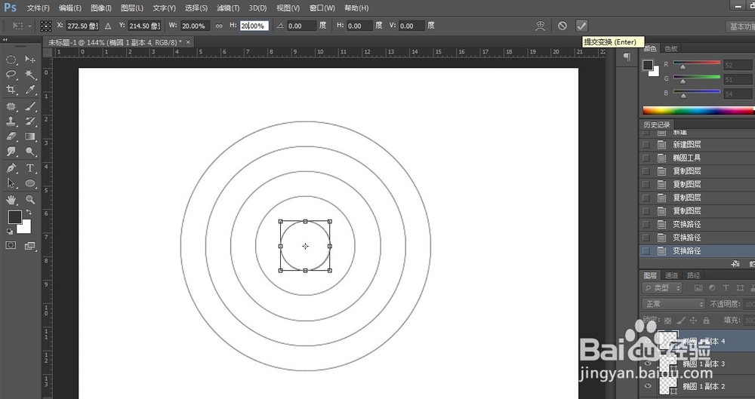Collapse the toolbox with double-arrow expander
This screenshot has width=755, height=399.
(x=5, y=39)
